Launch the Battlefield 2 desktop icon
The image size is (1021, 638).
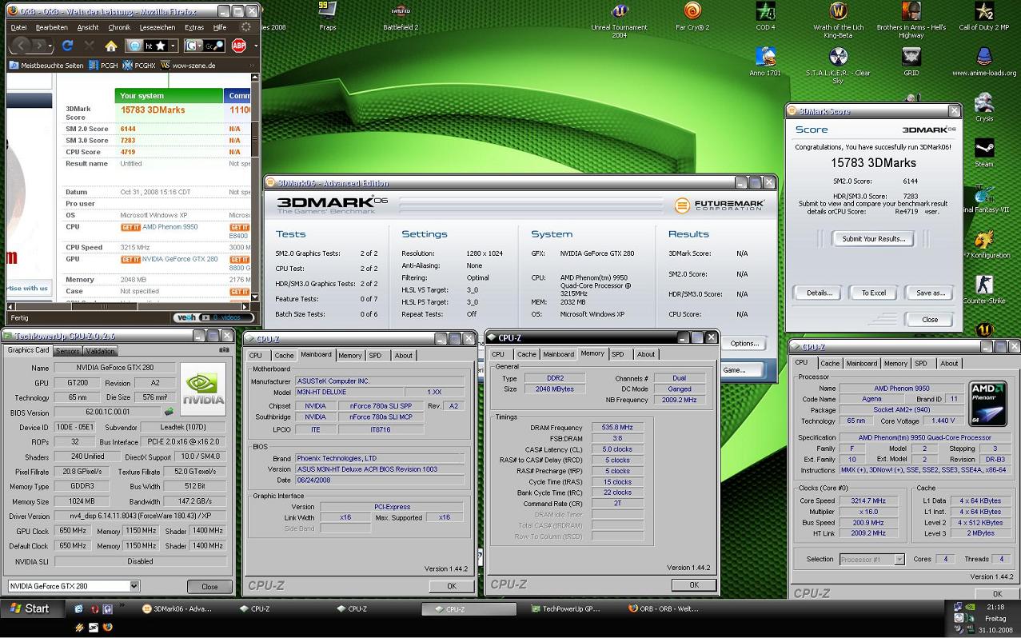click(401, 16)
